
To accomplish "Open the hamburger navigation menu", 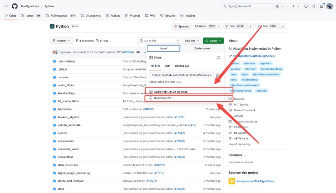I will pos(7,6).
